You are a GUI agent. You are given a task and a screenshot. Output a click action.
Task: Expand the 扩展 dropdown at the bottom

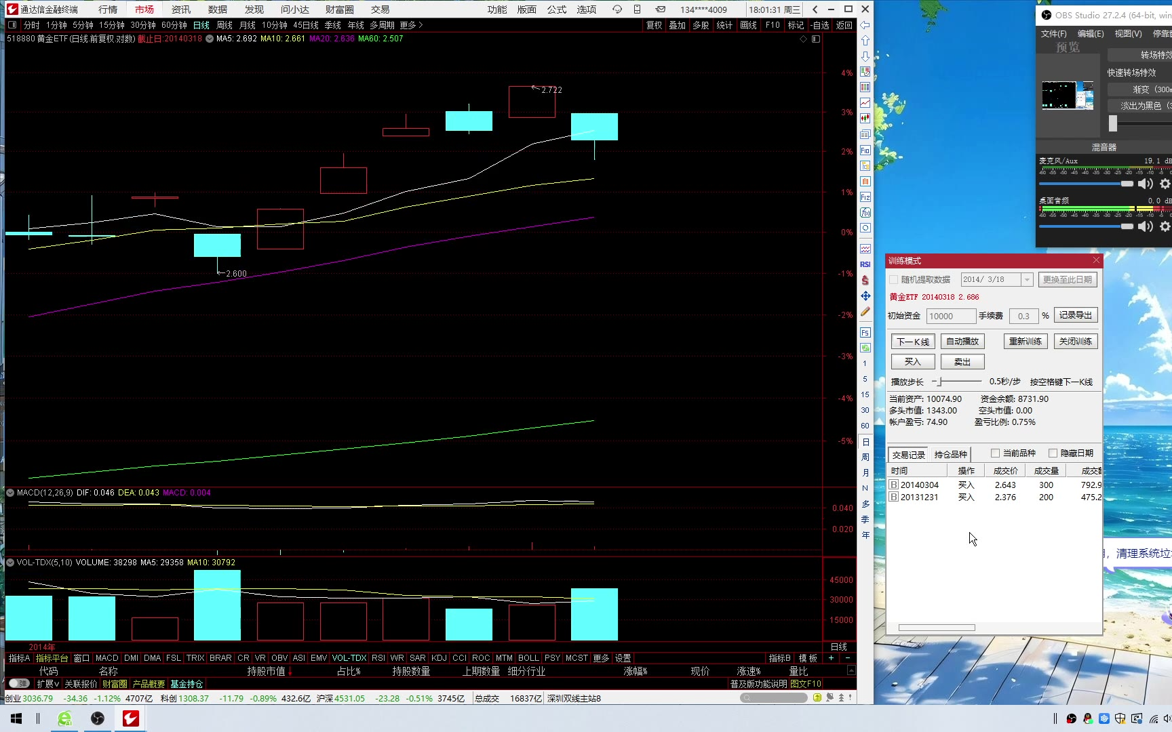(x=48, y=684)
